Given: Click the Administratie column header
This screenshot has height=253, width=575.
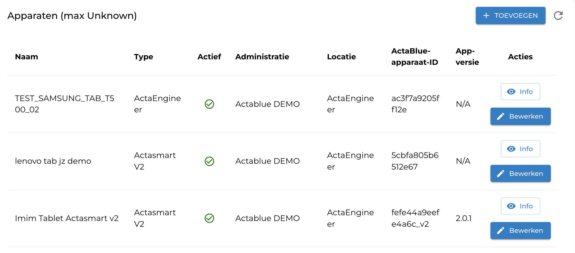Looking at the screenshot, I should coord(262,57).
